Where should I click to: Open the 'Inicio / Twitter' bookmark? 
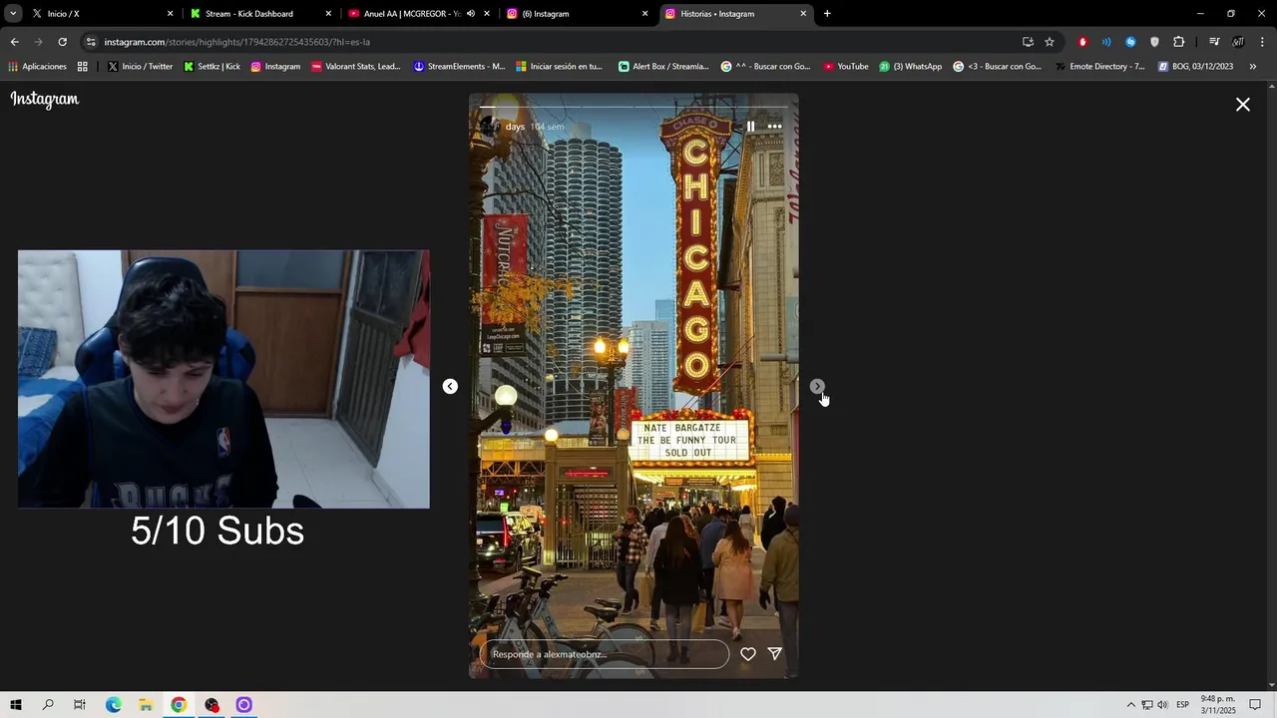point(140,67)
